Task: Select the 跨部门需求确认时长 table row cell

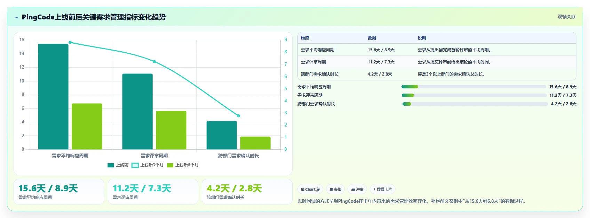Action: 320,74
